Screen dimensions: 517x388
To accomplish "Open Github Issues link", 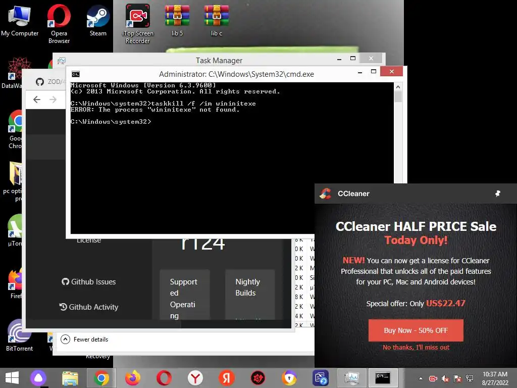I will tap(89, 282).
